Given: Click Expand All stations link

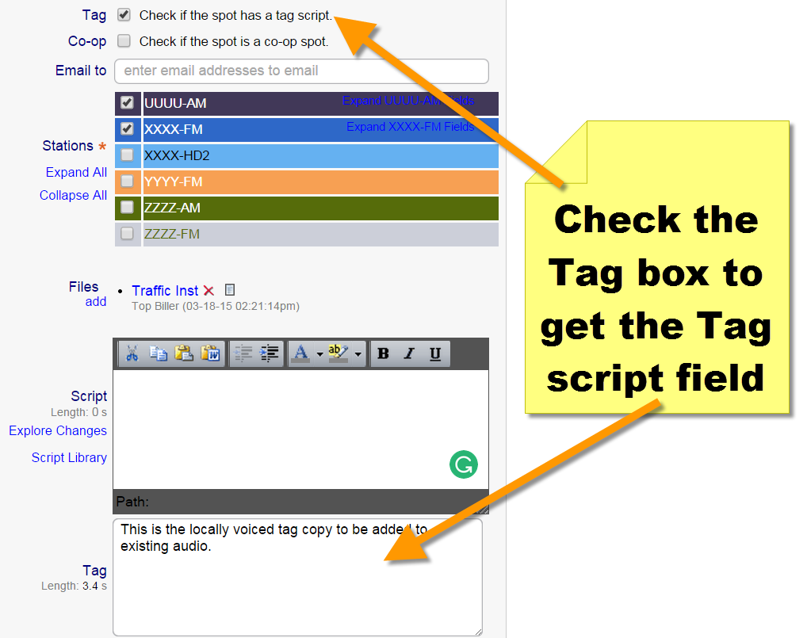Looking at the screenshot, I should click(x=76, y=172).
